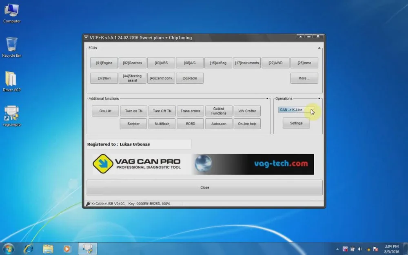
Task: Collapse the Operations group arrow
Action: coord(319,99)
